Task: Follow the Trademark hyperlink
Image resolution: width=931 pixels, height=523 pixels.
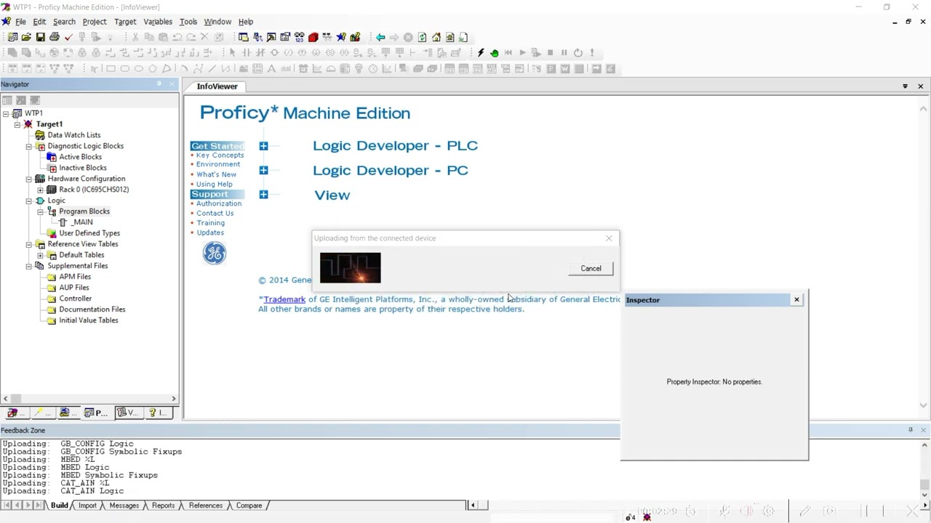Action: click(284, 299)
